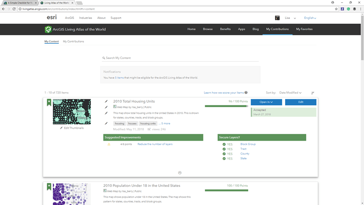This screenshot has width=364, height=205.
Task: Click the green check beside Tract
Action: point(224,149)
